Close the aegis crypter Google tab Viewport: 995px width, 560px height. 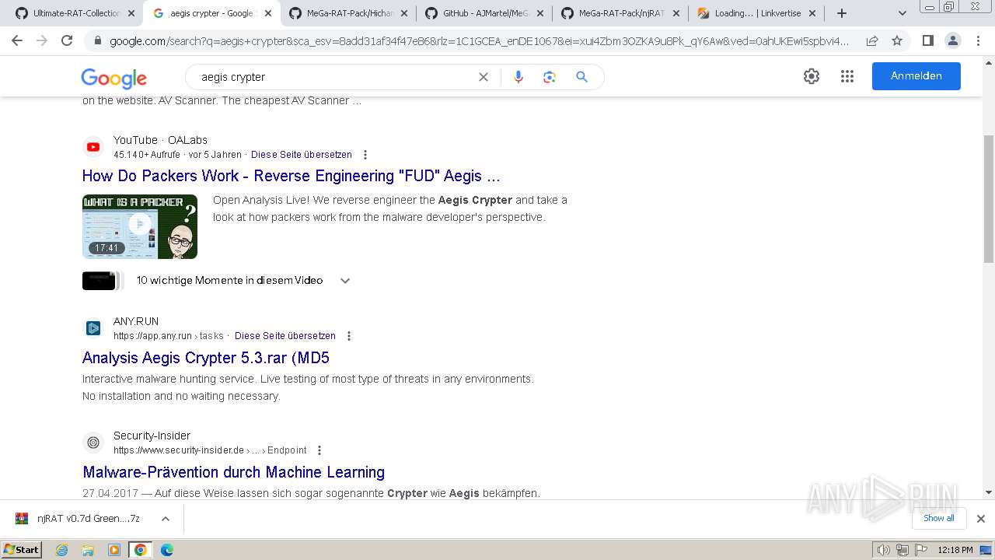[267, 13]
